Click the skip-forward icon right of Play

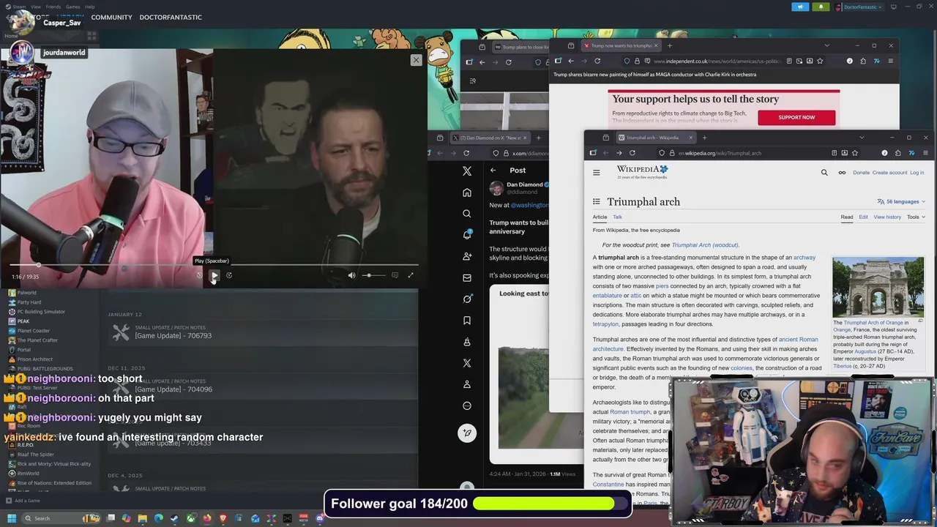pos(229,275)
